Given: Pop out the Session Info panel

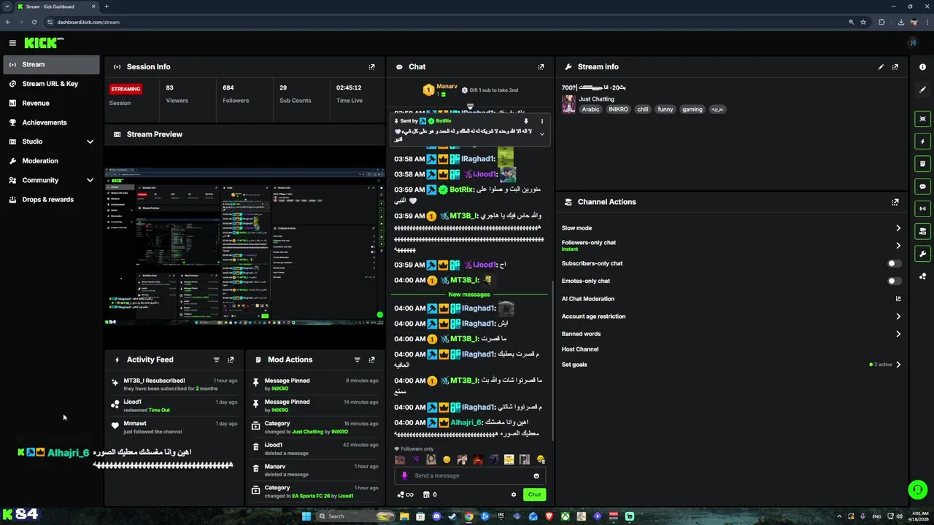Looking at the screenshot, I should click(371, 67).
